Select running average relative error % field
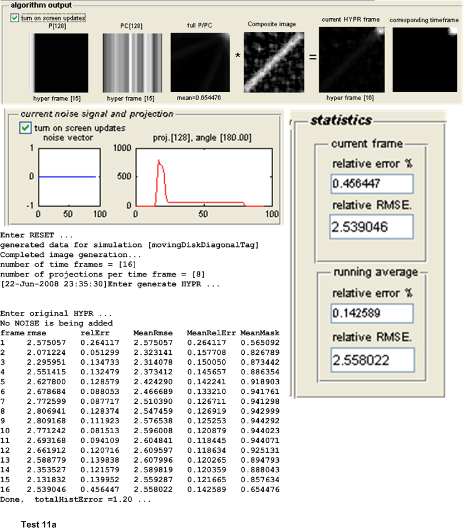Image resolution: width=463 pixels, height=530 pixels. [x=372, y=313]
